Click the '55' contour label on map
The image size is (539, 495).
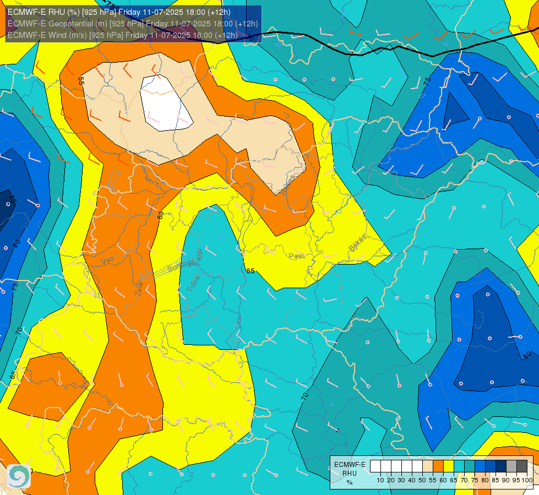[81, 80]
